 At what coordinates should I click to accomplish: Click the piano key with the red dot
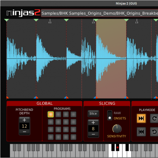pos(118,147)
